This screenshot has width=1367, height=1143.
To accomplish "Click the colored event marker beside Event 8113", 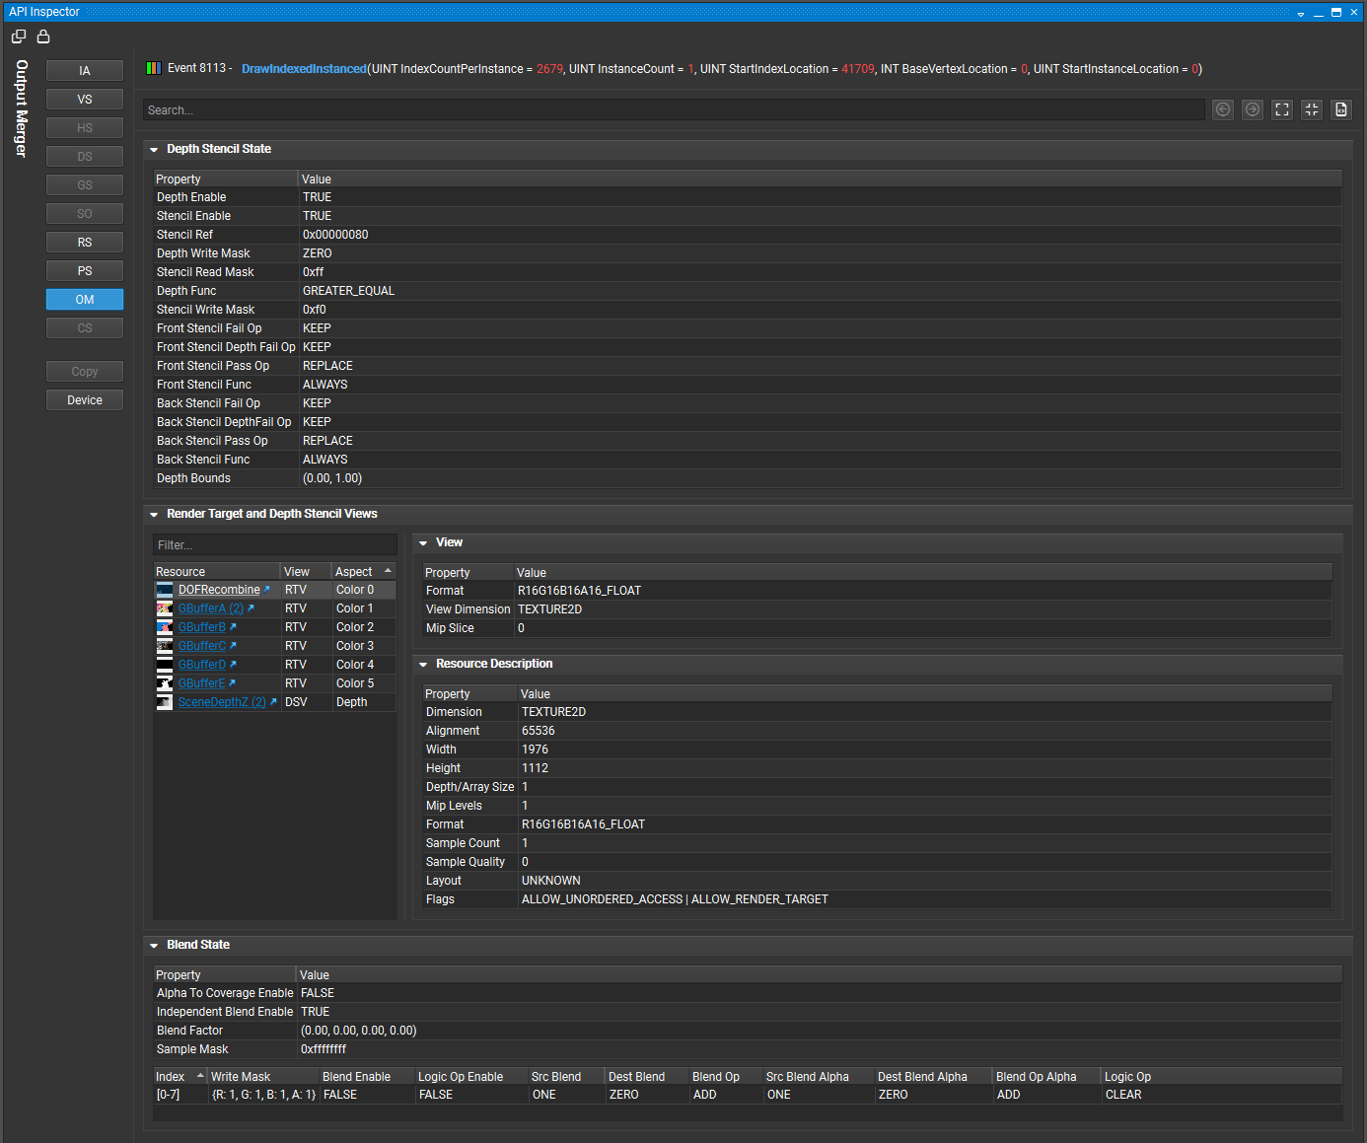I will [x=154, y=68].
